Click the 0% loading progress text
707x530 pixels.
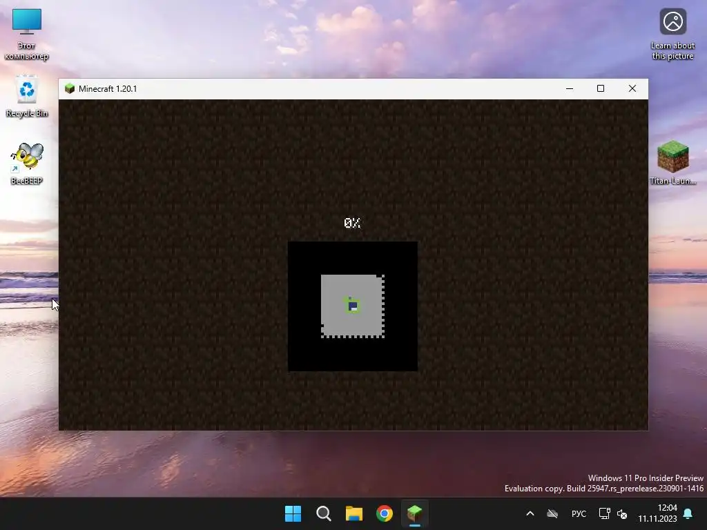(x=352, y=223)
